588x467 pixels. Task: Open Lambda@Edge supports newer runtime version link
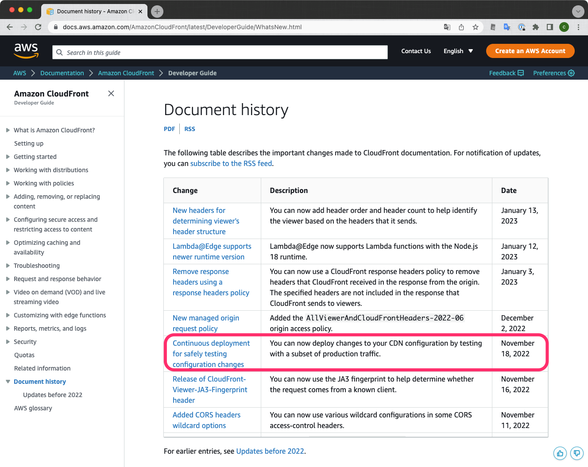[x=212, y=251]
